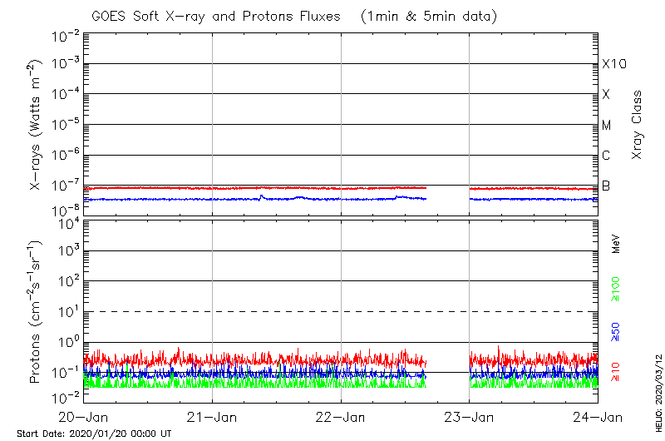Click the green ≥100 MeV legend label
This screenshot has width=665, height=441.
click(617, 289)
